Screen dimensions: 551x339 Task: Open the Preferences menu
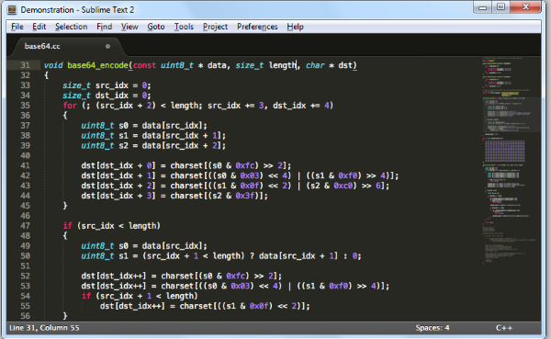point(257,27)
